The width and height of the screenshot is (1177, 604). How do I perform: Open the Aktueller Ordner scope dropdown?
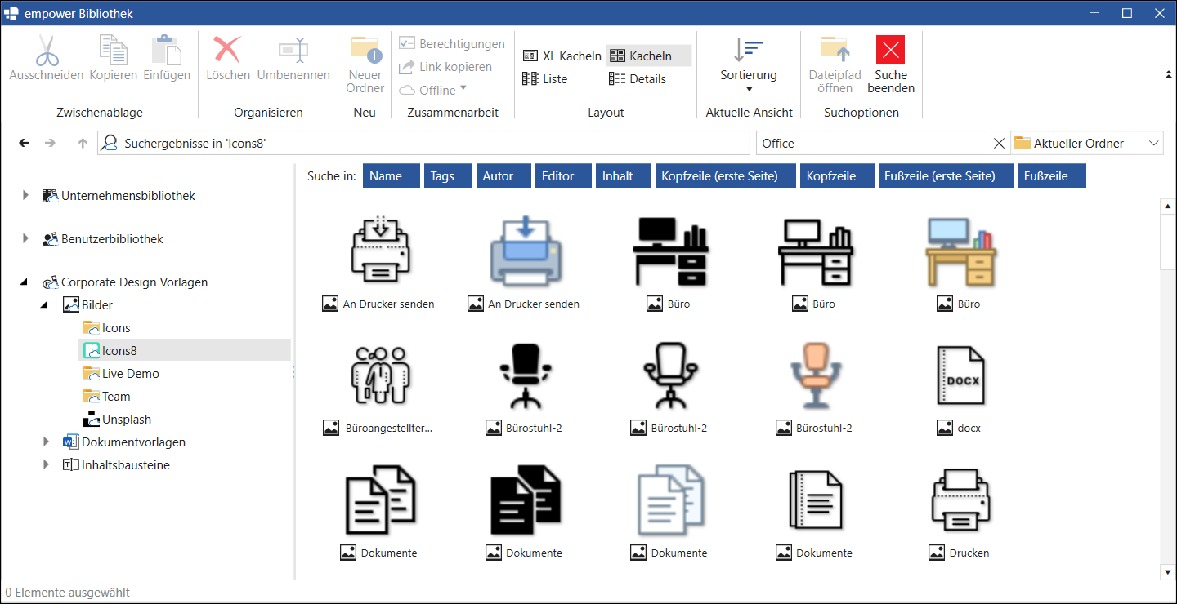[x=1087, y=143]
